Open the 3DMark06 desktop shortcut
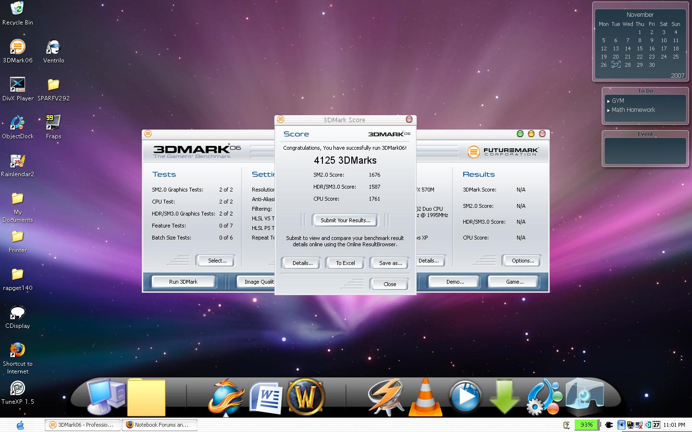This screenshot has height=432, width=692. (17, 48)
